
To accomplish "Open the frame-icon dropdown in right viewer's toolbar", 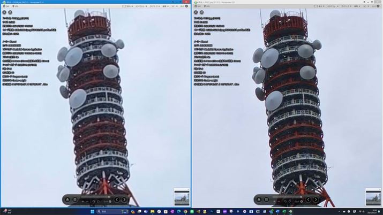I will coord(319,6).
